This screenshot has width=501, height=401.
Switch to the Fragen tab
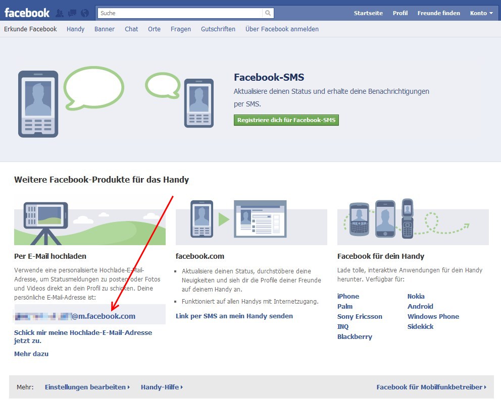pyautogui.click(x=180, y=29)
